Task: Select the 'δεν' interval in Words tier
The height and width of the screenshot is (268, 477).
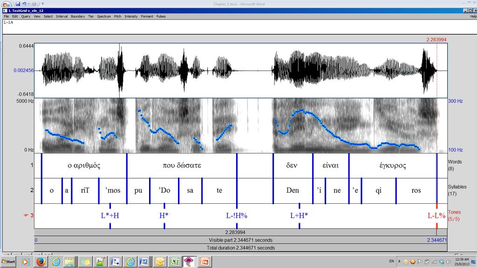Action: 293,166
